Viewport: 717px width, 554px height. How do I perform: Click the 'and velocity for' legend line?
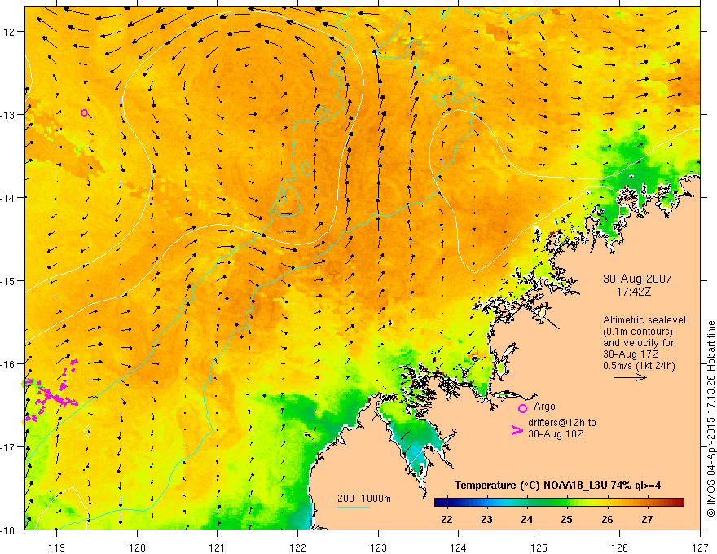click(x=638, y=343)
